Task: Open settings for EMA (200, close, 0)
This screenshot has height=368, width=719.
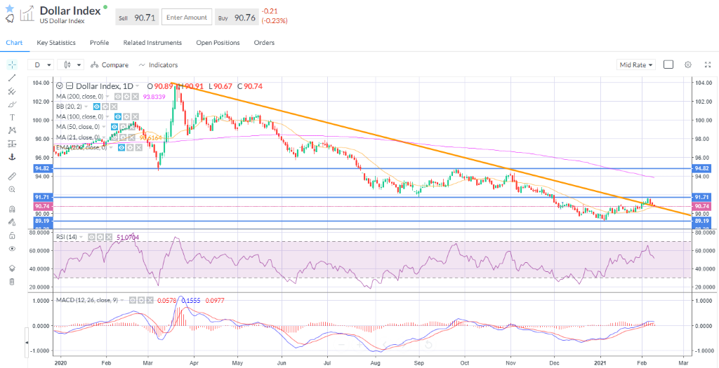Action: point(130,147)
